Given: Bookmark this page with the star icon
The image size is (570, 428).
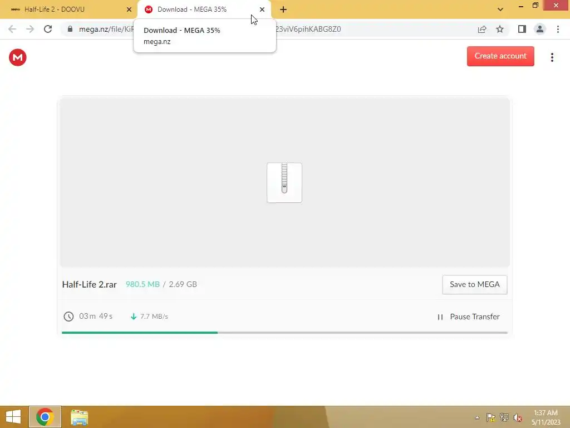Looking at the screenshot, I should pyautogui.click(x=500, y=29).
